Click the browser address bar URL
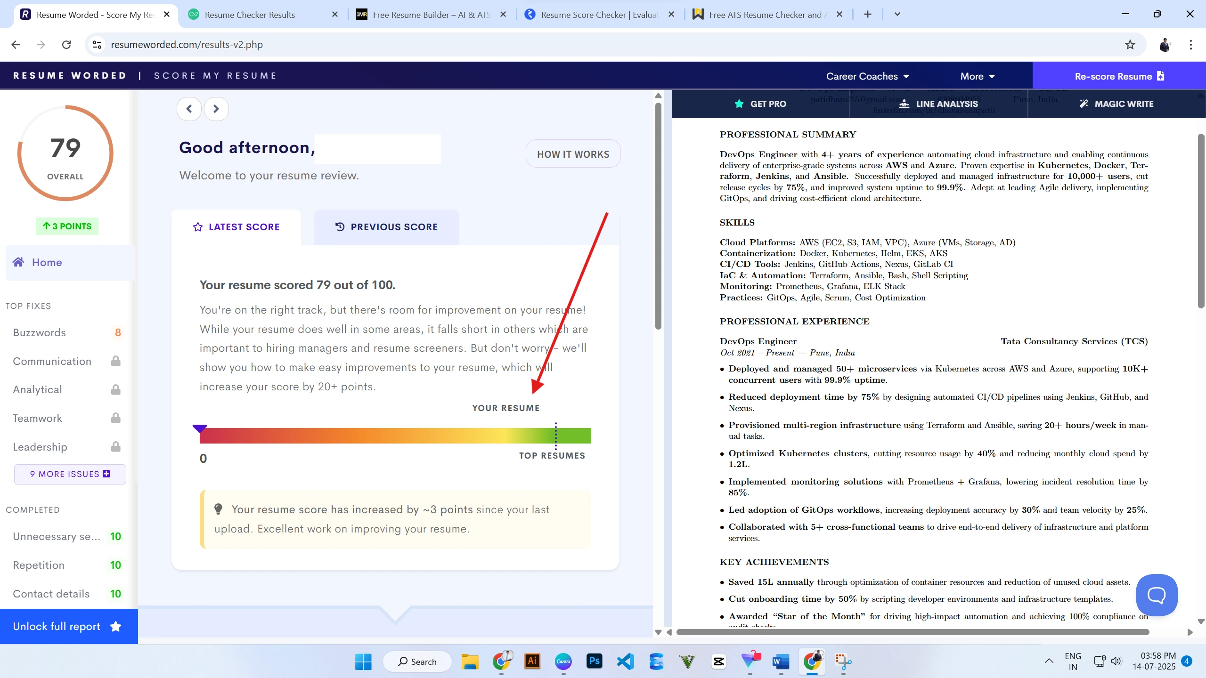The height and width of the screenshot is (678, 1206). (187, 45)
